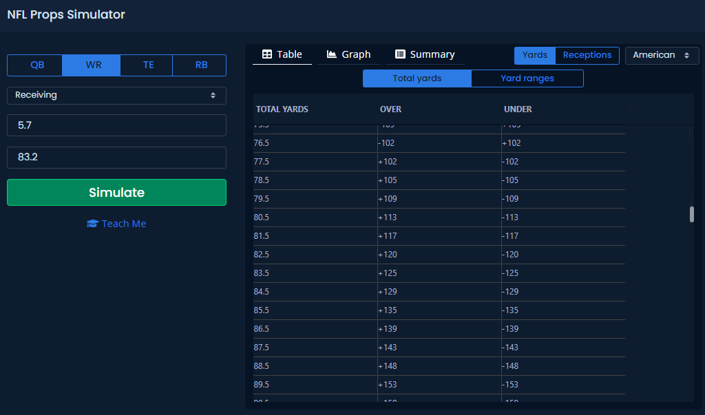Viewport: 705px width, 415px height.
Task: Click the +143 over odds value
Action: [x=388, y=348]
